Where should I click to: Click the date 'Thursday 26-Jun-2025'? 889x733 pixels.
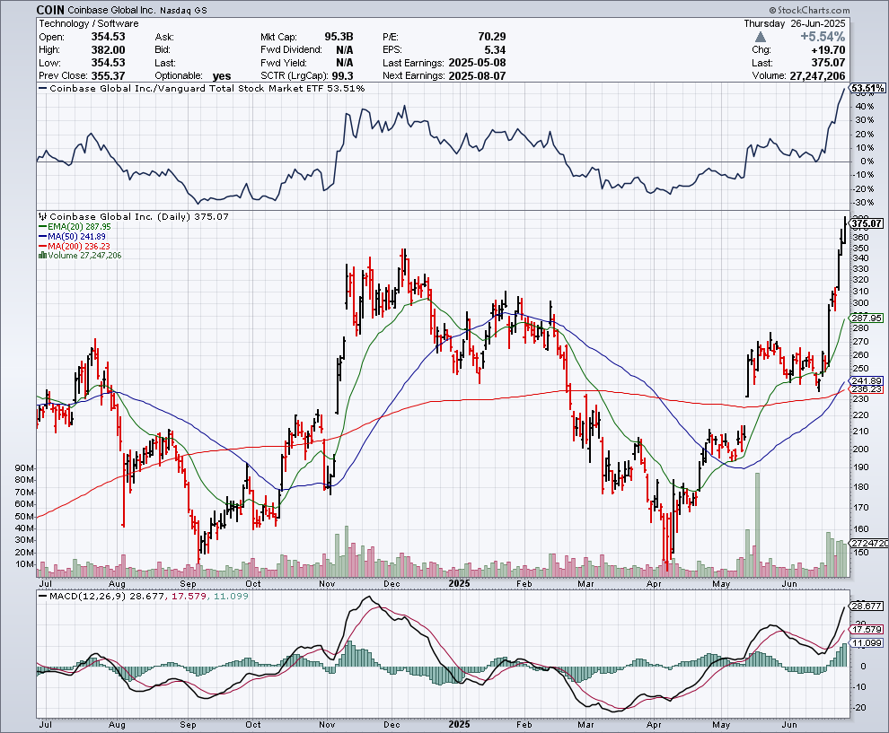pos(795,23)
